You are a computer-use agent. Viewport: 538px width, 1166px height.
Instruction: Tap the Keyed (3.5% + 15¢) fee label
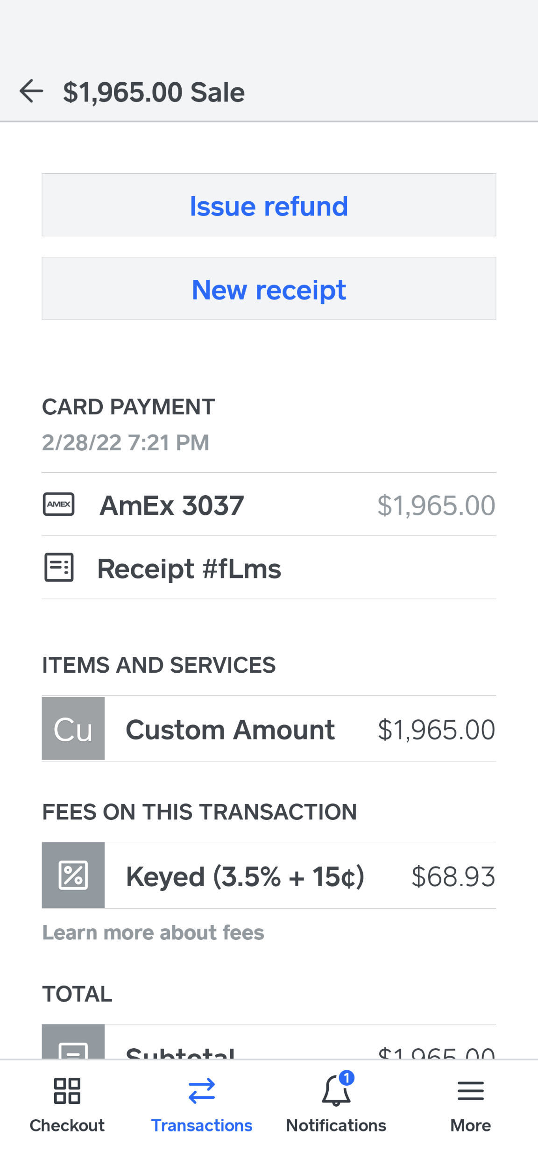[245, 876]
